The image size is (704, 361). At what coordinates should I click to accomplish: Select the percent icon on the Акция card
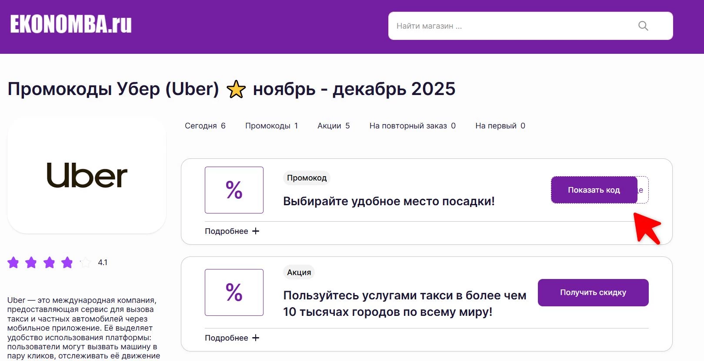[x=234, y=292]
